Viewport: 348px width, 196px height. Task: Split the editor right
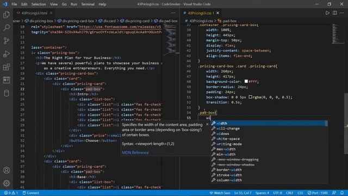(335, 13)
